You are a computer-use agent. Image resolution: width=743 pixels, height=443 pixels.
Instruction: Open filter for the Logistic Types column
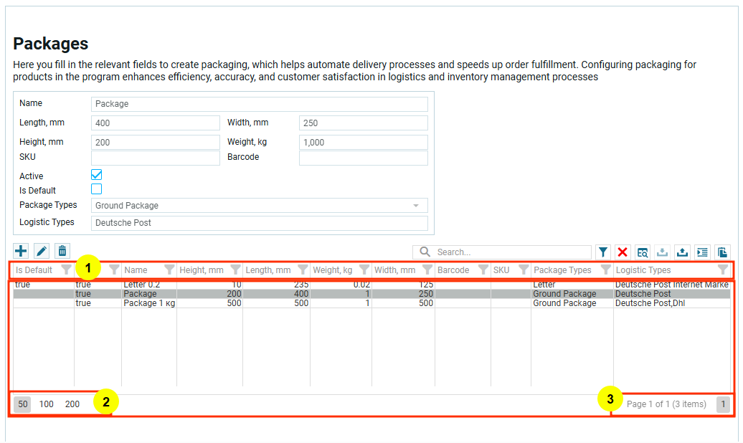pos(722,270)
